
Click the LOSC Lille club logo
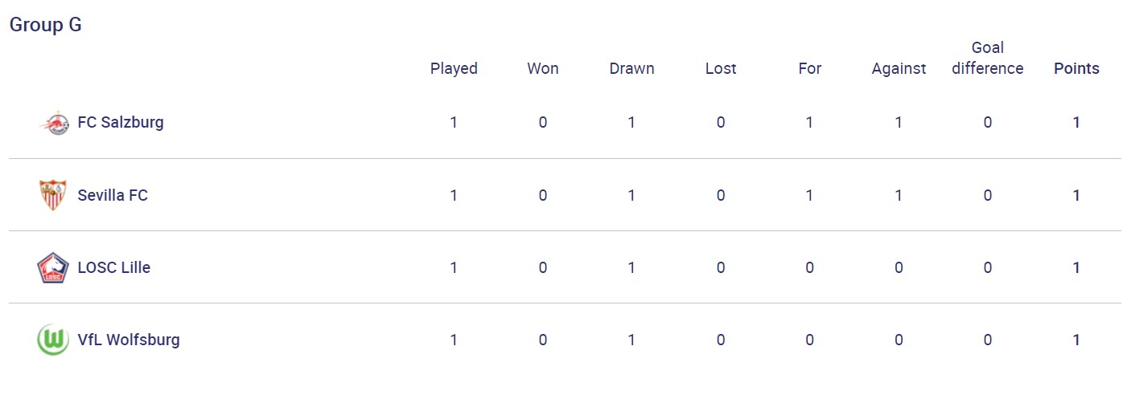click(53, 267)
